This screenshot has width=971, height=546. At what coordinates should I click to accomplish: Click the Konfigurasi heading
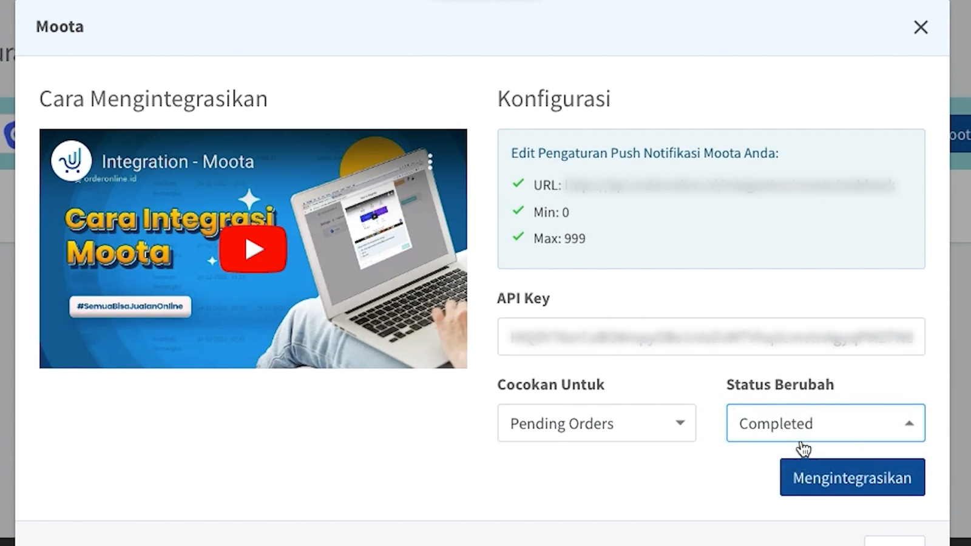[554, 99]
